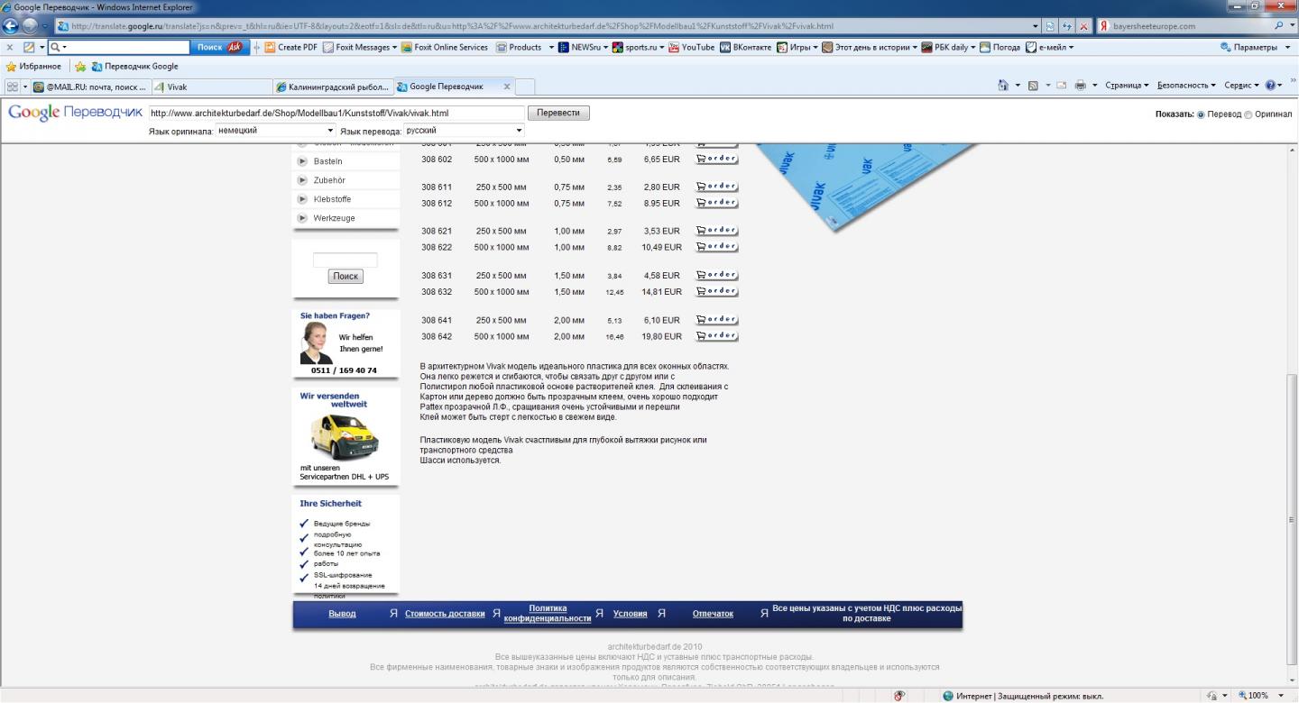Select the Перевод radio button

pyautogui.click(x=1200, y=115)
